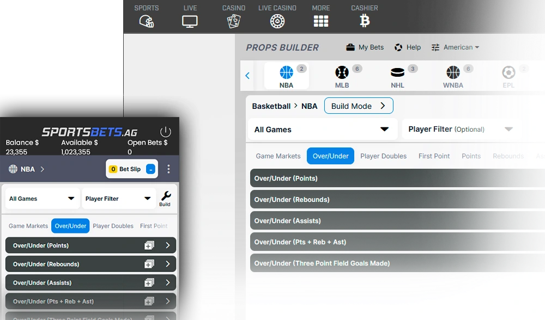Expand mobile Over/Under (Pts + Reb + Ast) chevron
Image resolution: width=545 pixels, height=320 pixels.
point(167,301)
